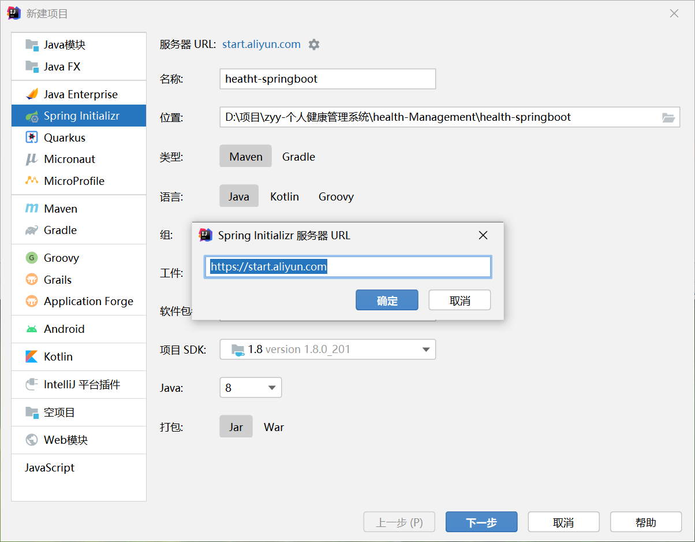This screenshot has height=542, width=695.
Task: Select Kotlin as language
Action: coord(285,196)
